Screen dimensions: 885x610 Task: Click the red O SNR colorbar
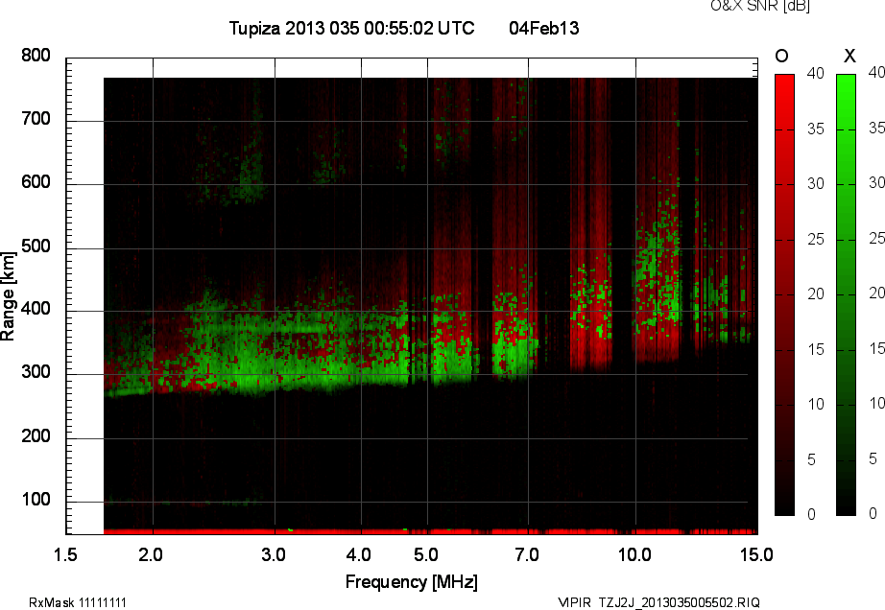[784, 293]
